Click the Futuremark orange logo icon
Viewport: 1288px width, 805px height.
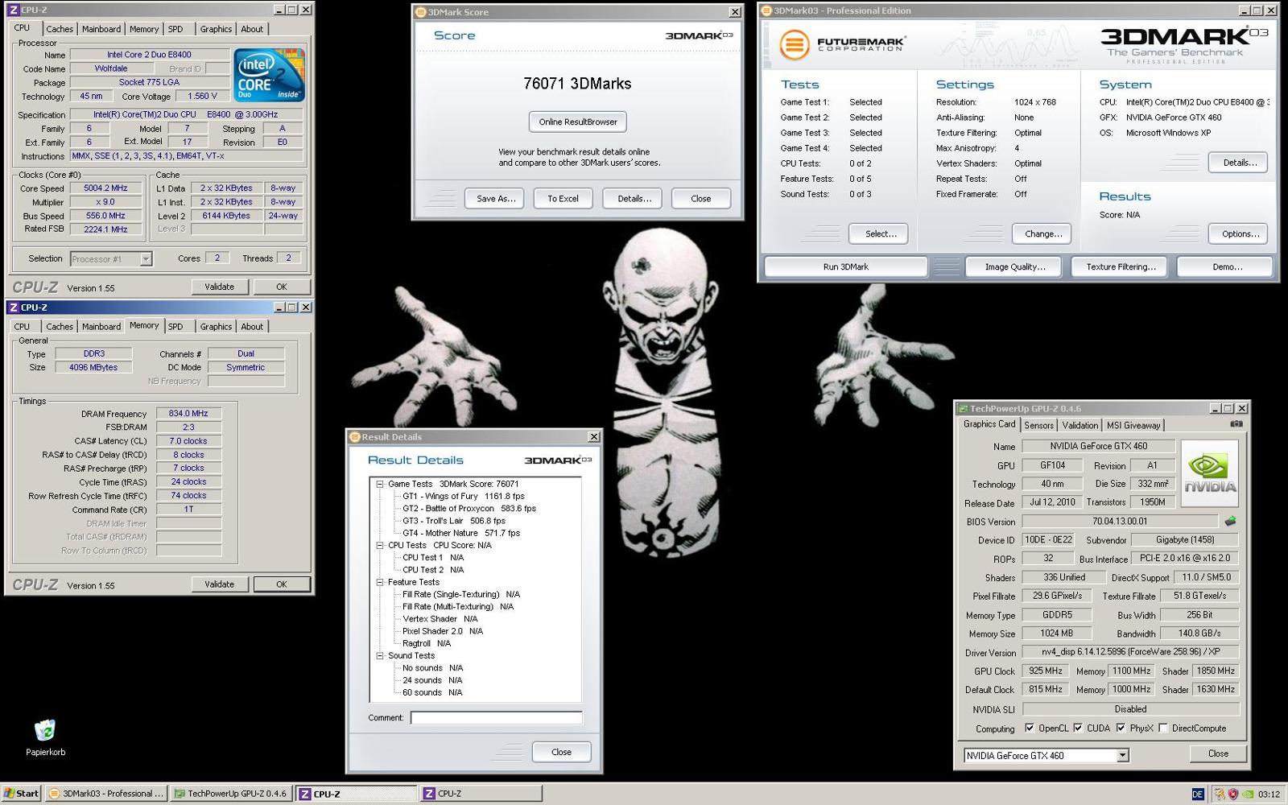pos(794,44)
